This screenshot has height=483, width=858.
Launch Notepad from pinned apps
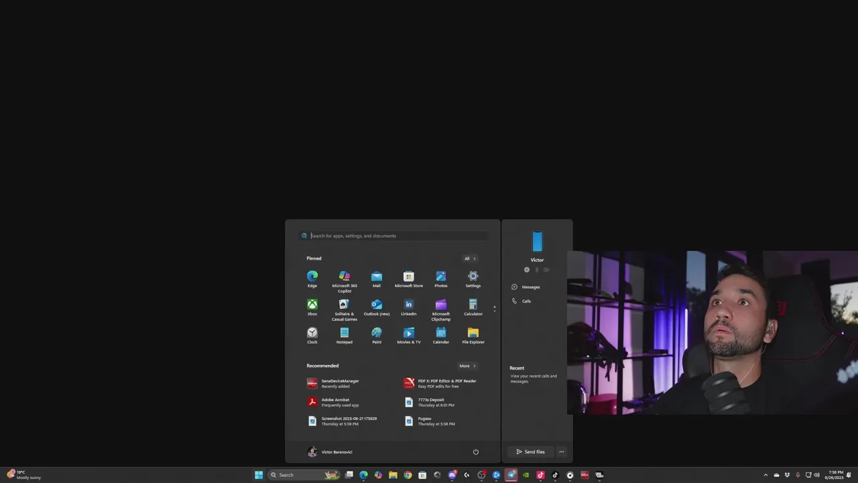(x=345, y=335)
